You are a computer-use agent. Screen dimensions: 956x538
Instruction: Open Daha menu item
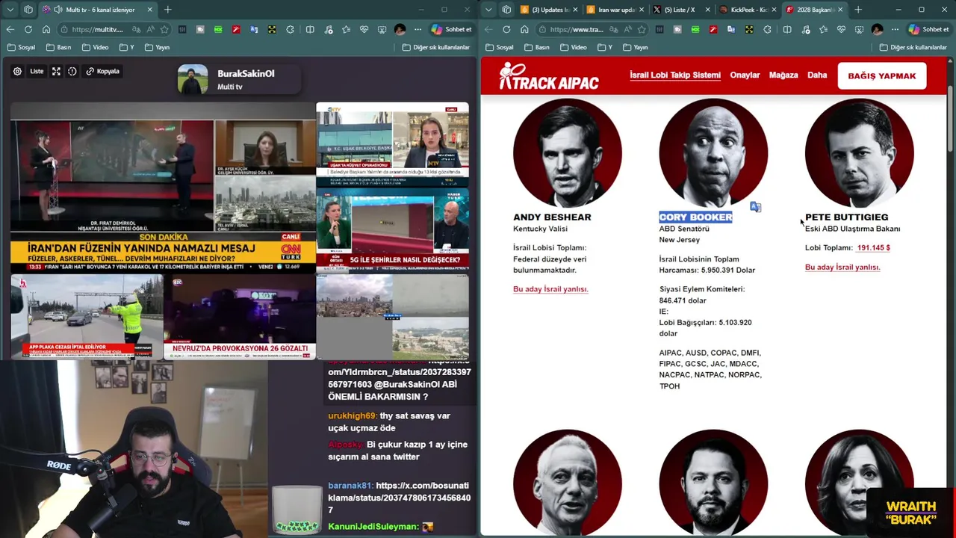pyautogui.click(x=817, y=75)
